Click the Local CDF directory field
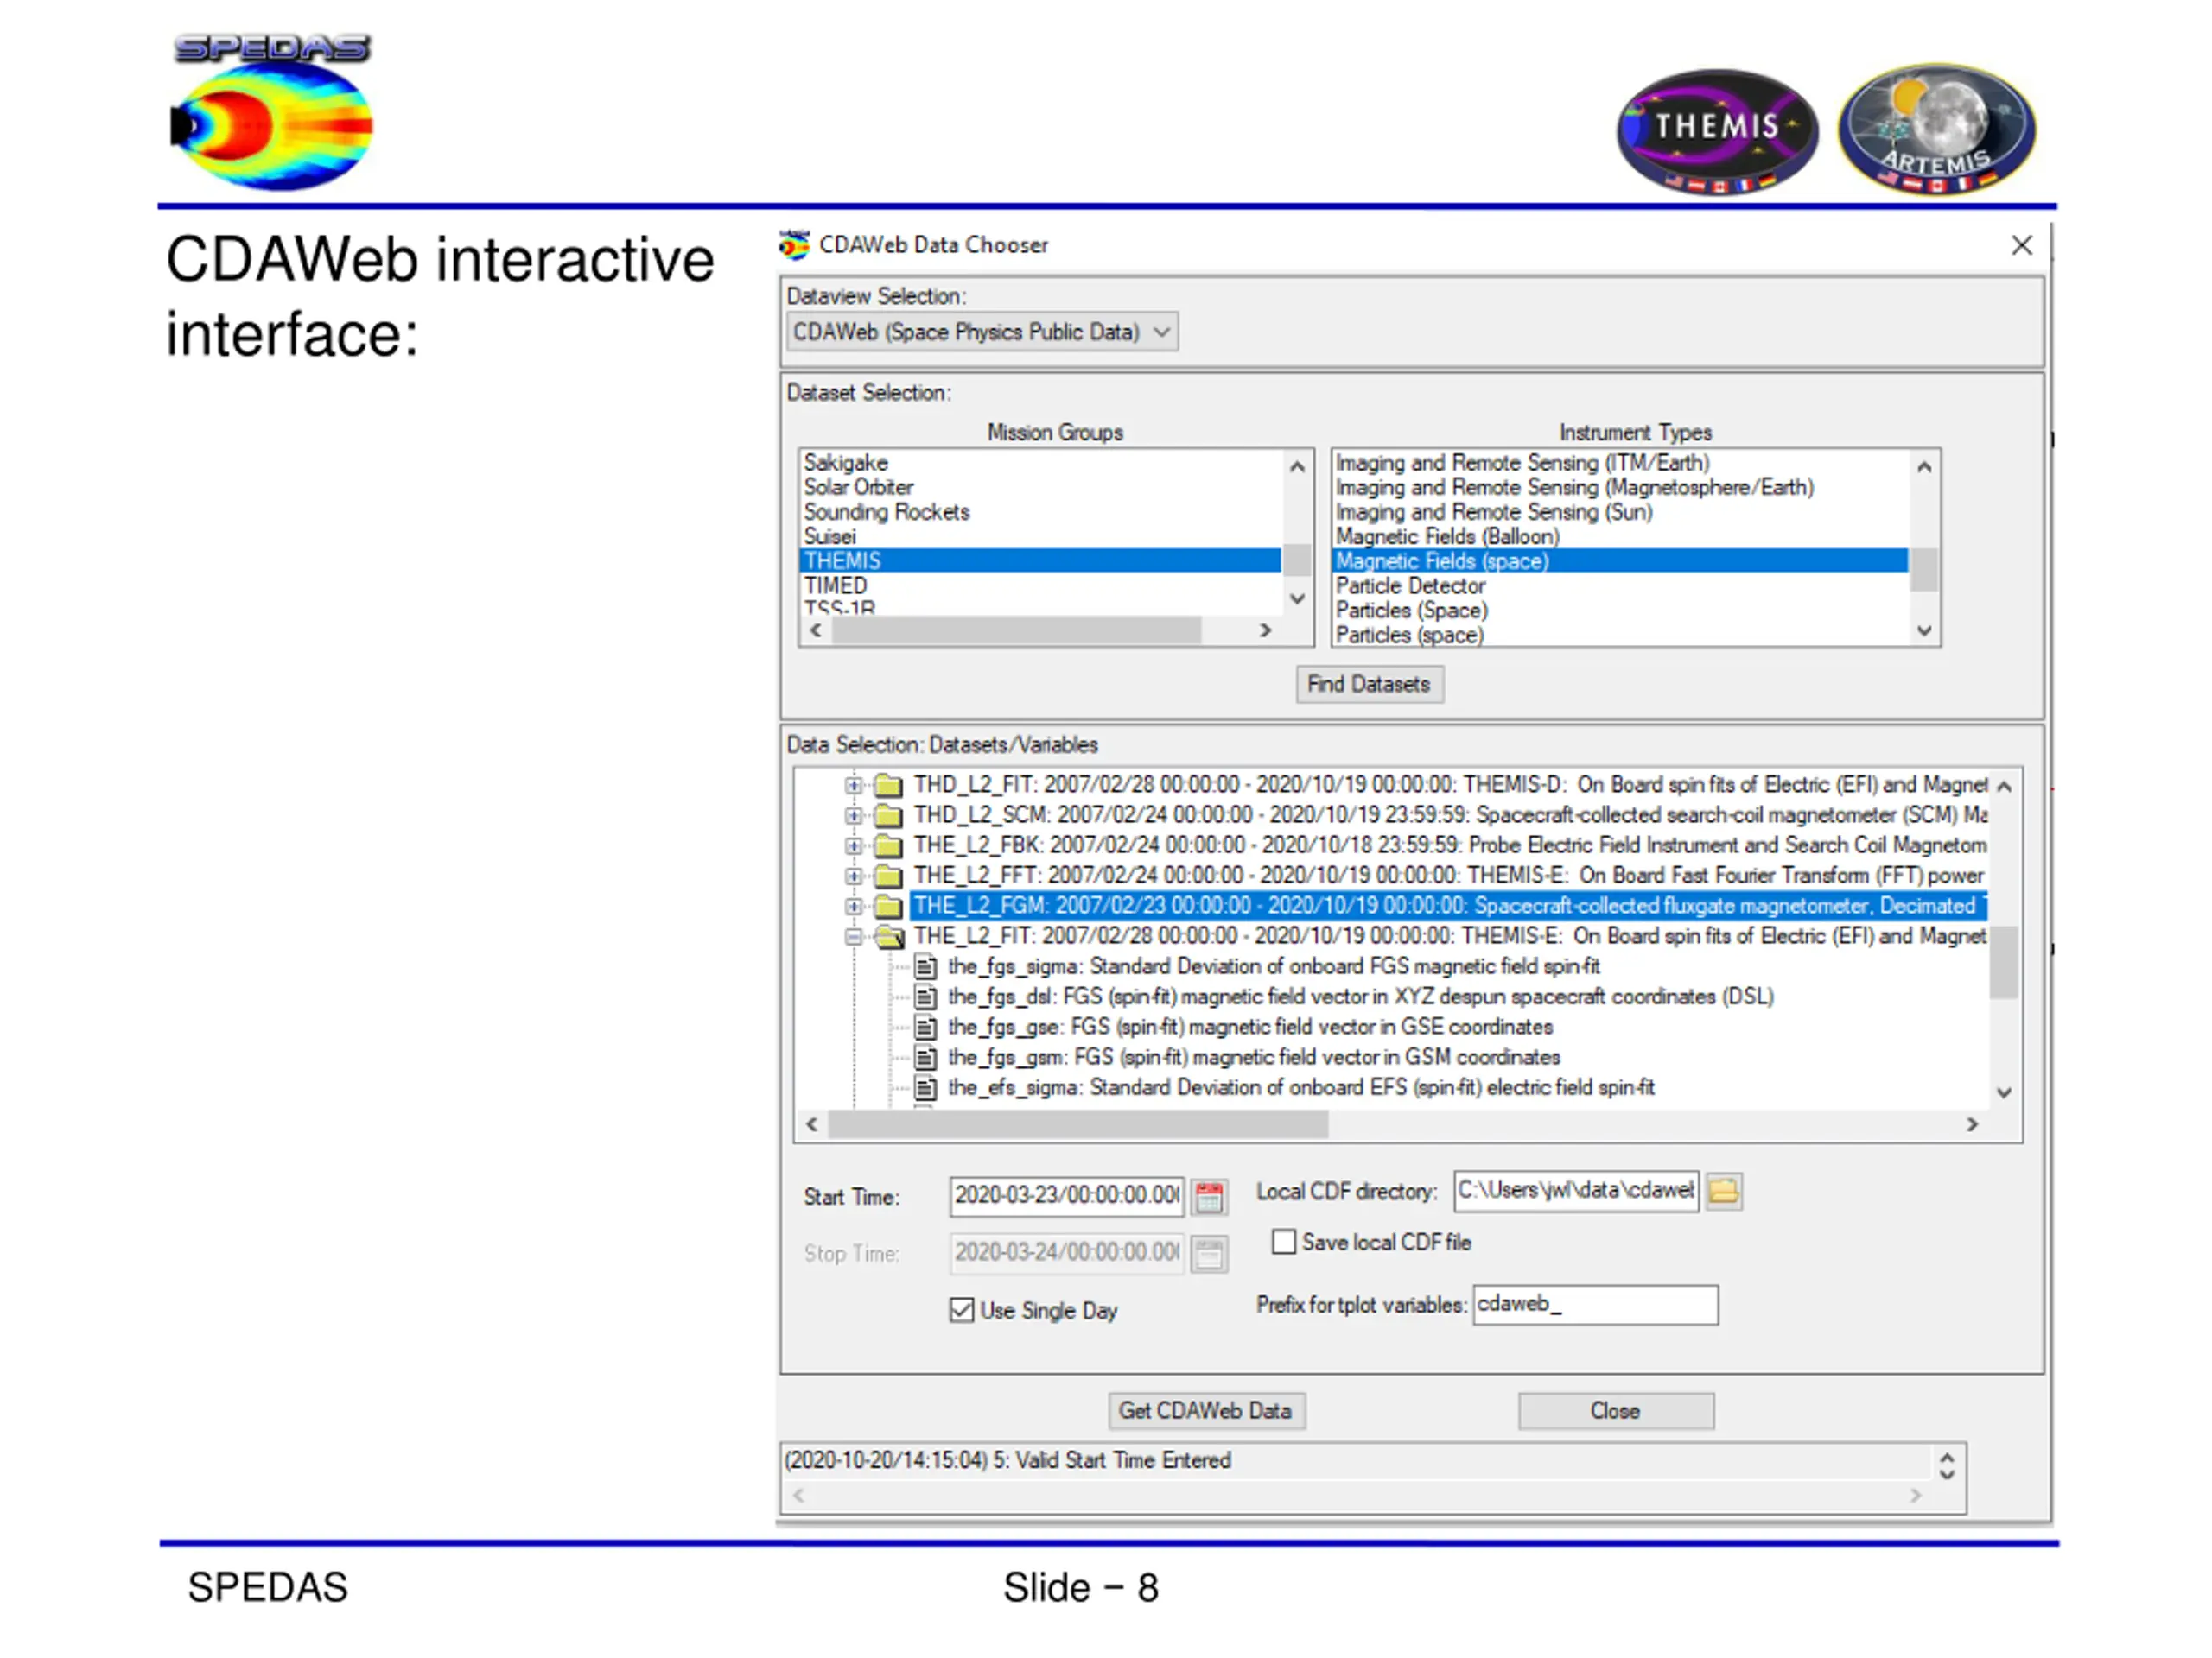 pos(1576,1190)
